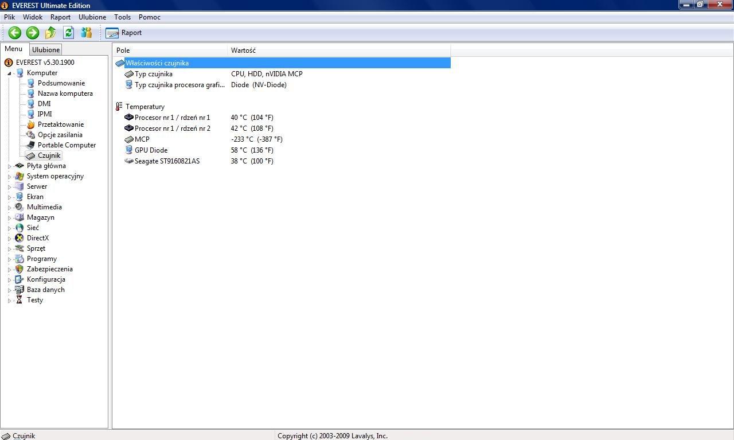Screen dimensions: 734x440
Task: Click the Czujnik sensor icon in the tree
Action: pos(31,155)
